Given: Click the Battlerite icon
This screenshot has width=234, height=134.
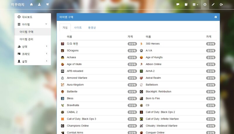Looking at the screenshot, I should [63, 91].
